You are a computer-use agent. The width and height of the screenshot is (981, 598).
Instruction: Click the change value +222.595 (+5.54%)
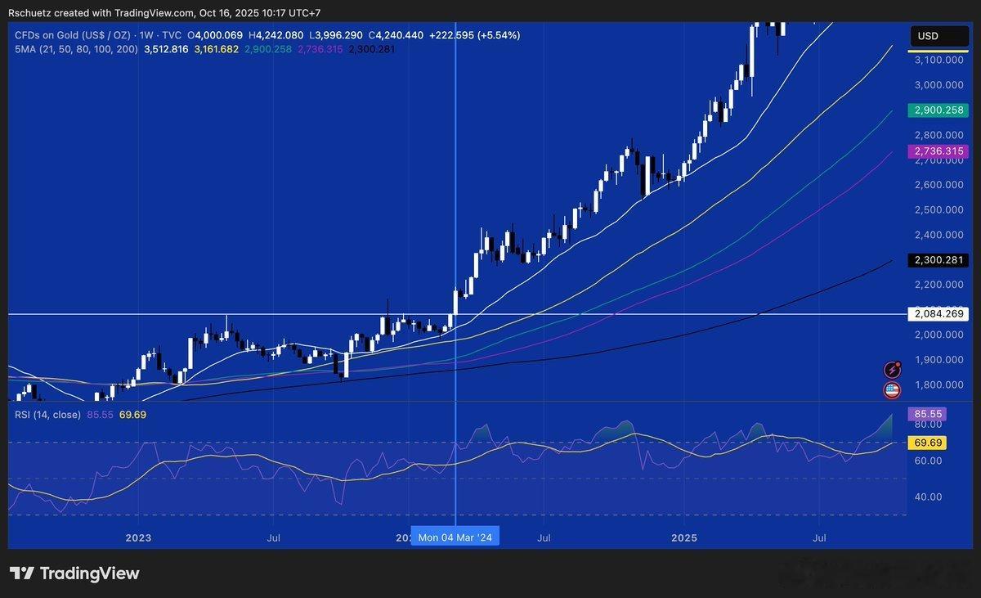click(475, 35)
